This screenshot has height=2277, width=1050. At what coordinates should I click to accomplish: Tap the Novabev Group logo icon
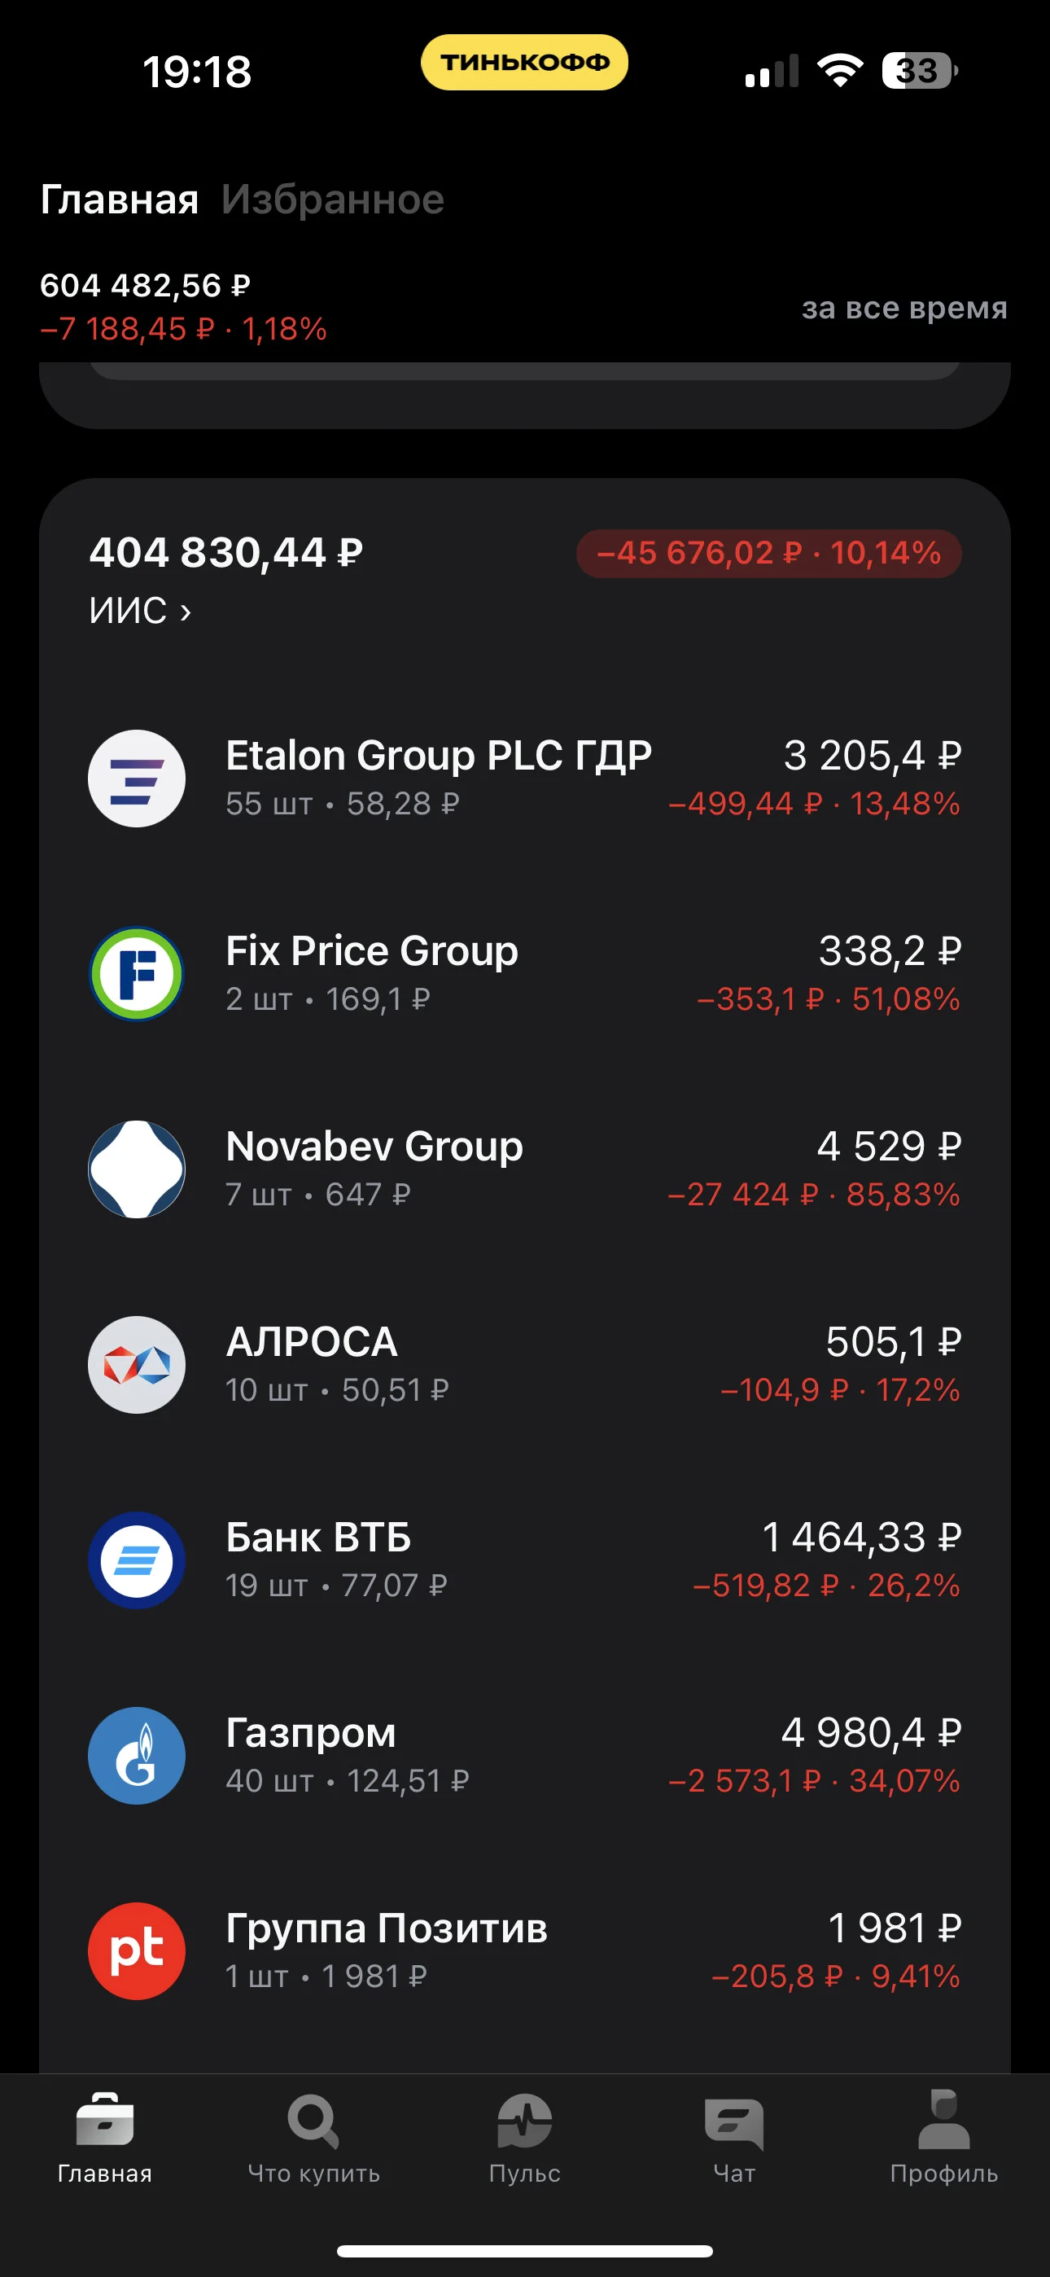coord(136,1169)
